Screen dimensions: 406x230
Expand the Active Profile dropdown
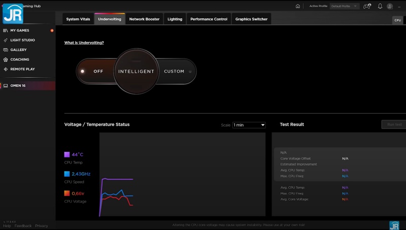tap(345, 6)
